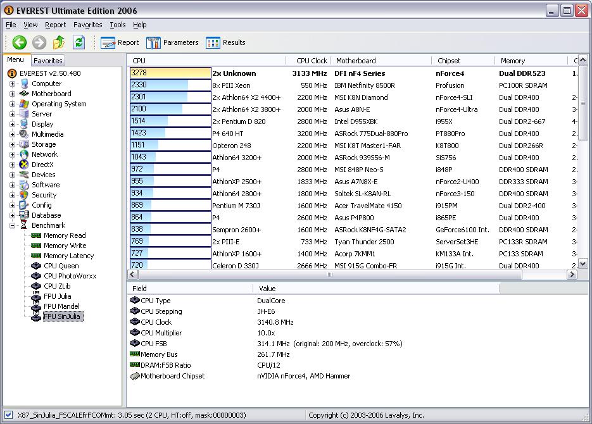Select the Memory Latency benchmark

click(69, 256)
